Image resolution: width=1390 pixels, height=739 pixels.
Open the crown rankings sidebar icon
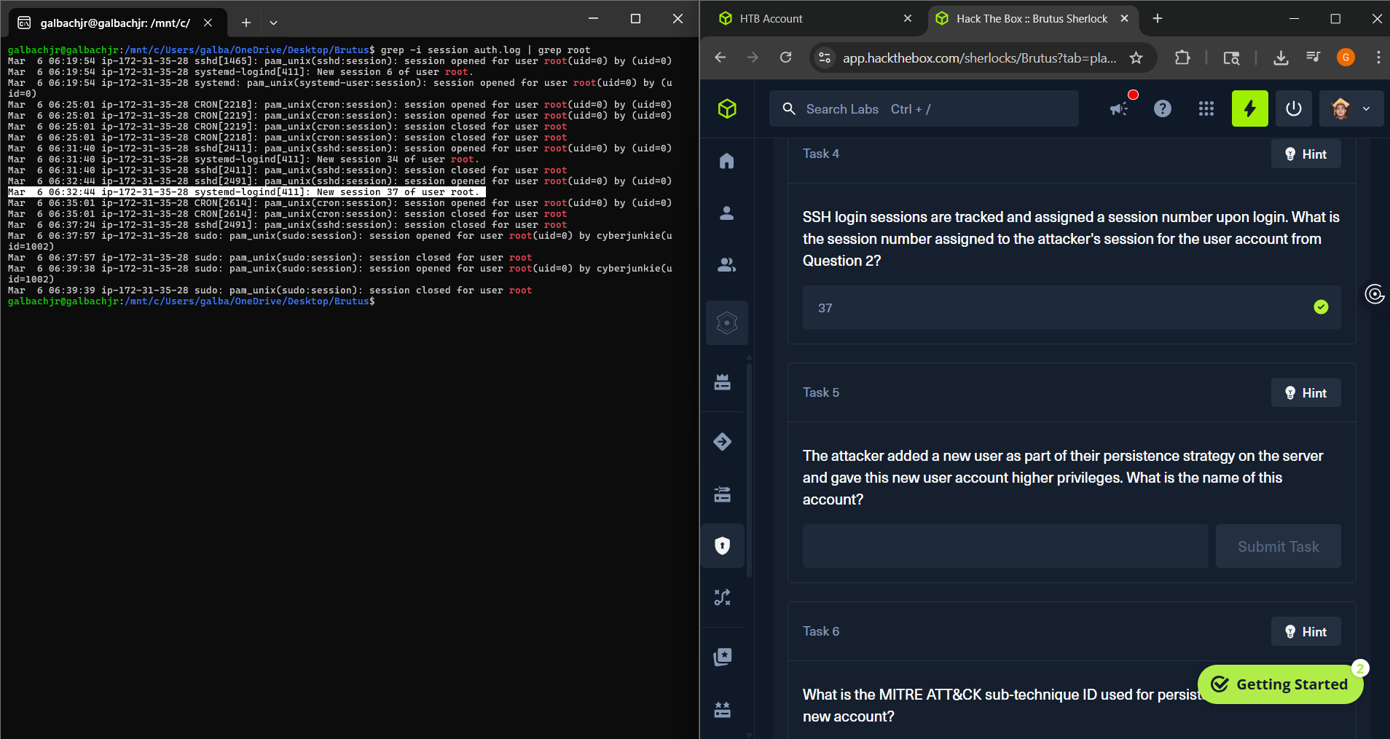click(x=723, y=382)
